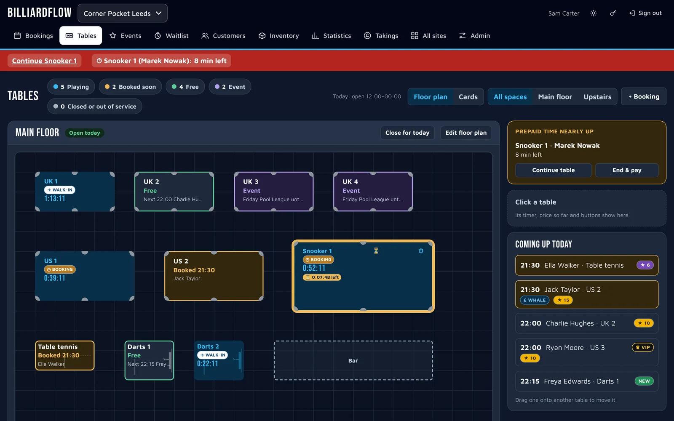
Task: Toggle the light/dark theme sun icon
Action: pyautogui.click(x=593, y=13)
